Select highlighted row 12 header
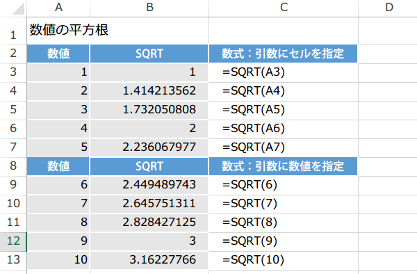The image size is (417, 274). click(13, 241)
